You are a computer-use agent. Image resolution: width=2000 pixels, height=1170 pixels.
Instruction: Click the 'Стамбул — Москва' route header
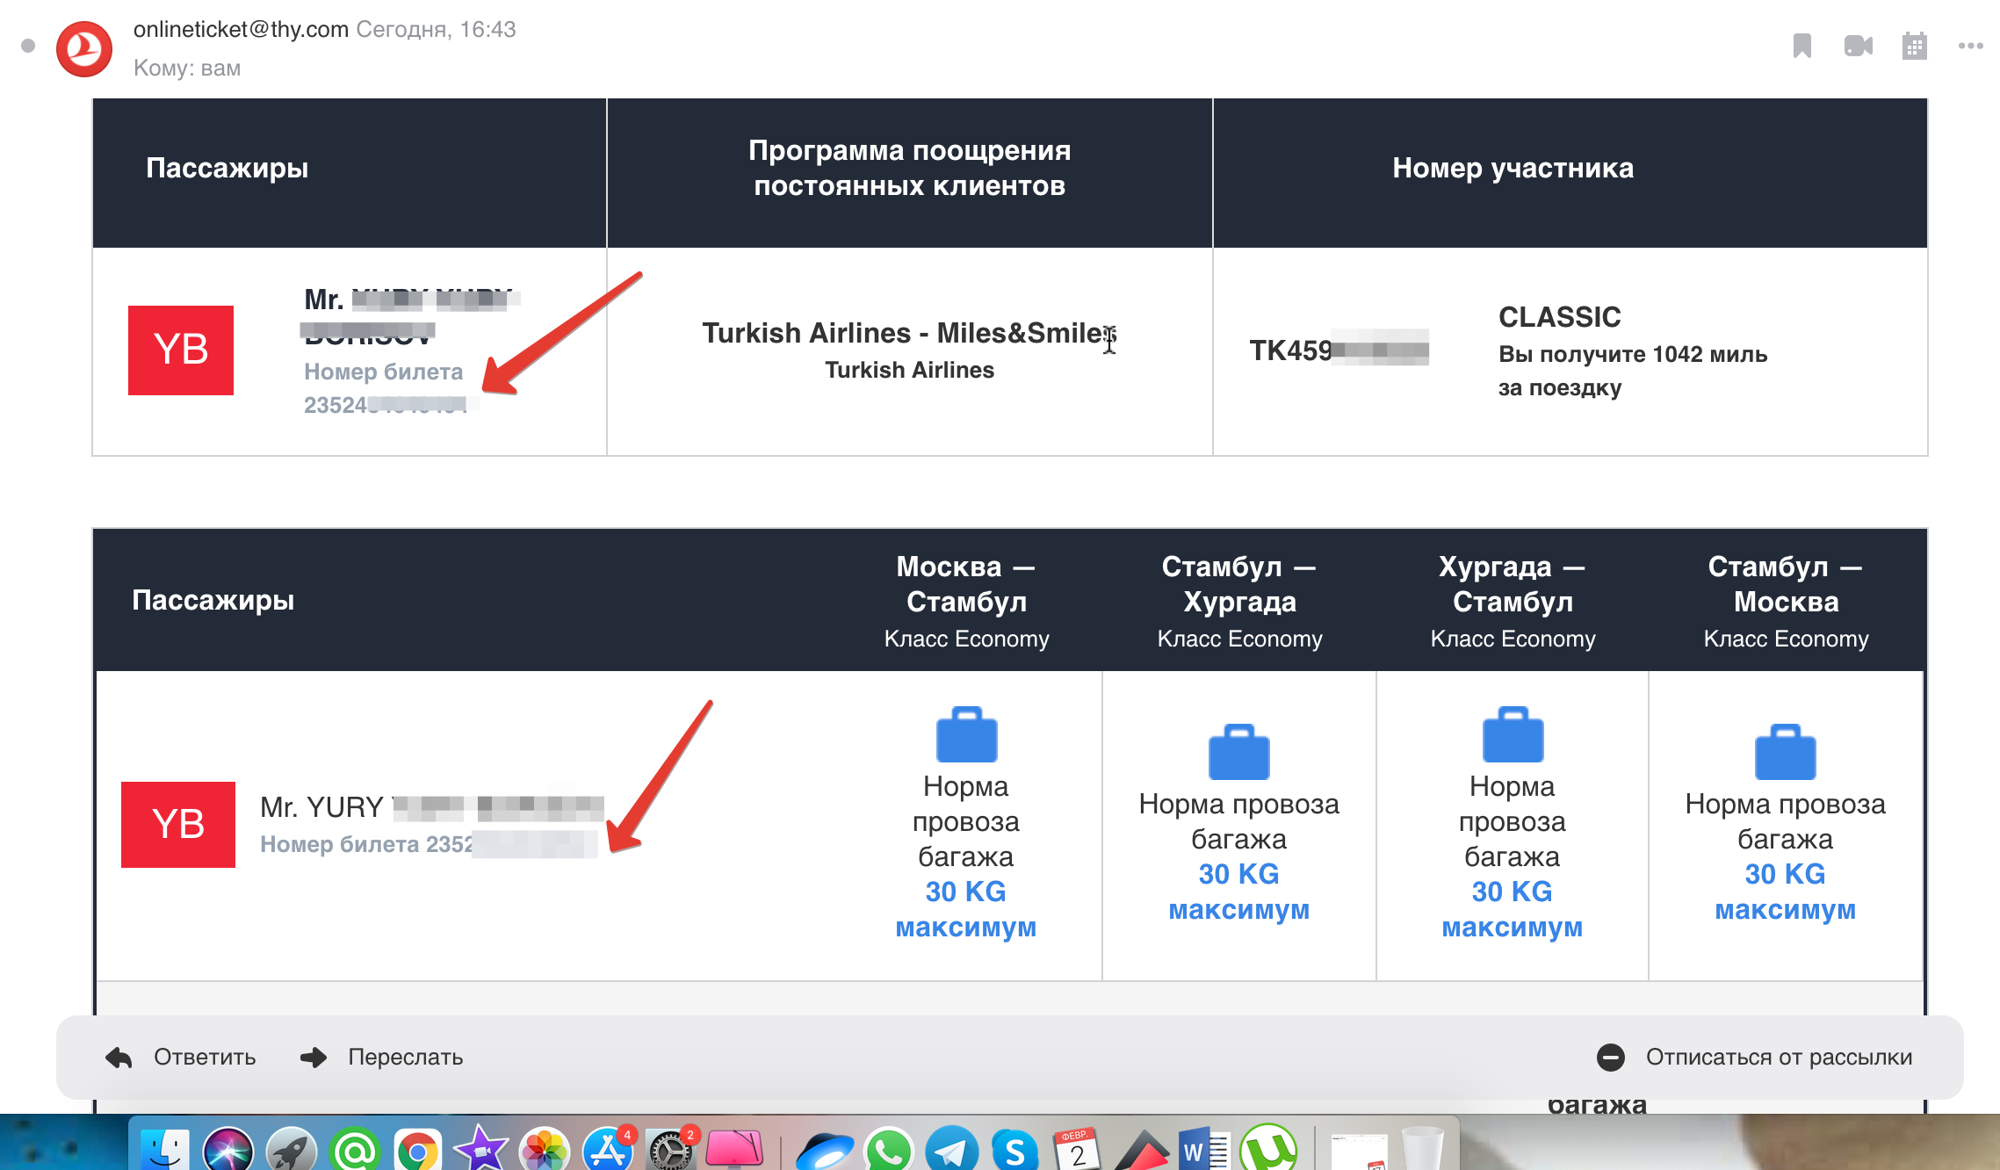tap(1785, 584)
